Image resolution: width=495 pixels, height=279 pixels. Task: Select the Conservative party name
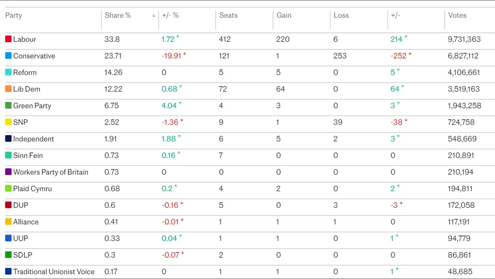click(x=34, y=56)
